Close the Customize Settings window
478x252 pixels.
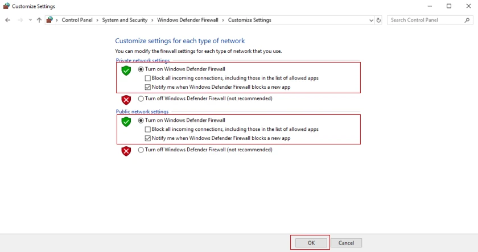coord(468,6)
